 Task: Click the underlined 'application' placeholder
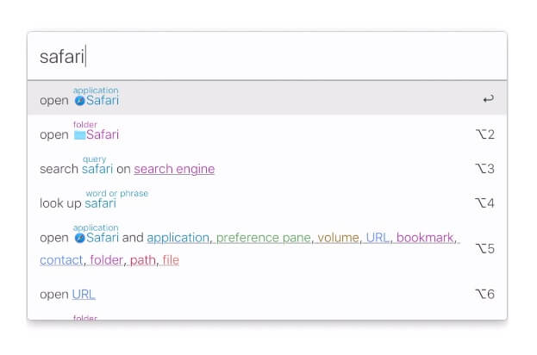point(178,238)
